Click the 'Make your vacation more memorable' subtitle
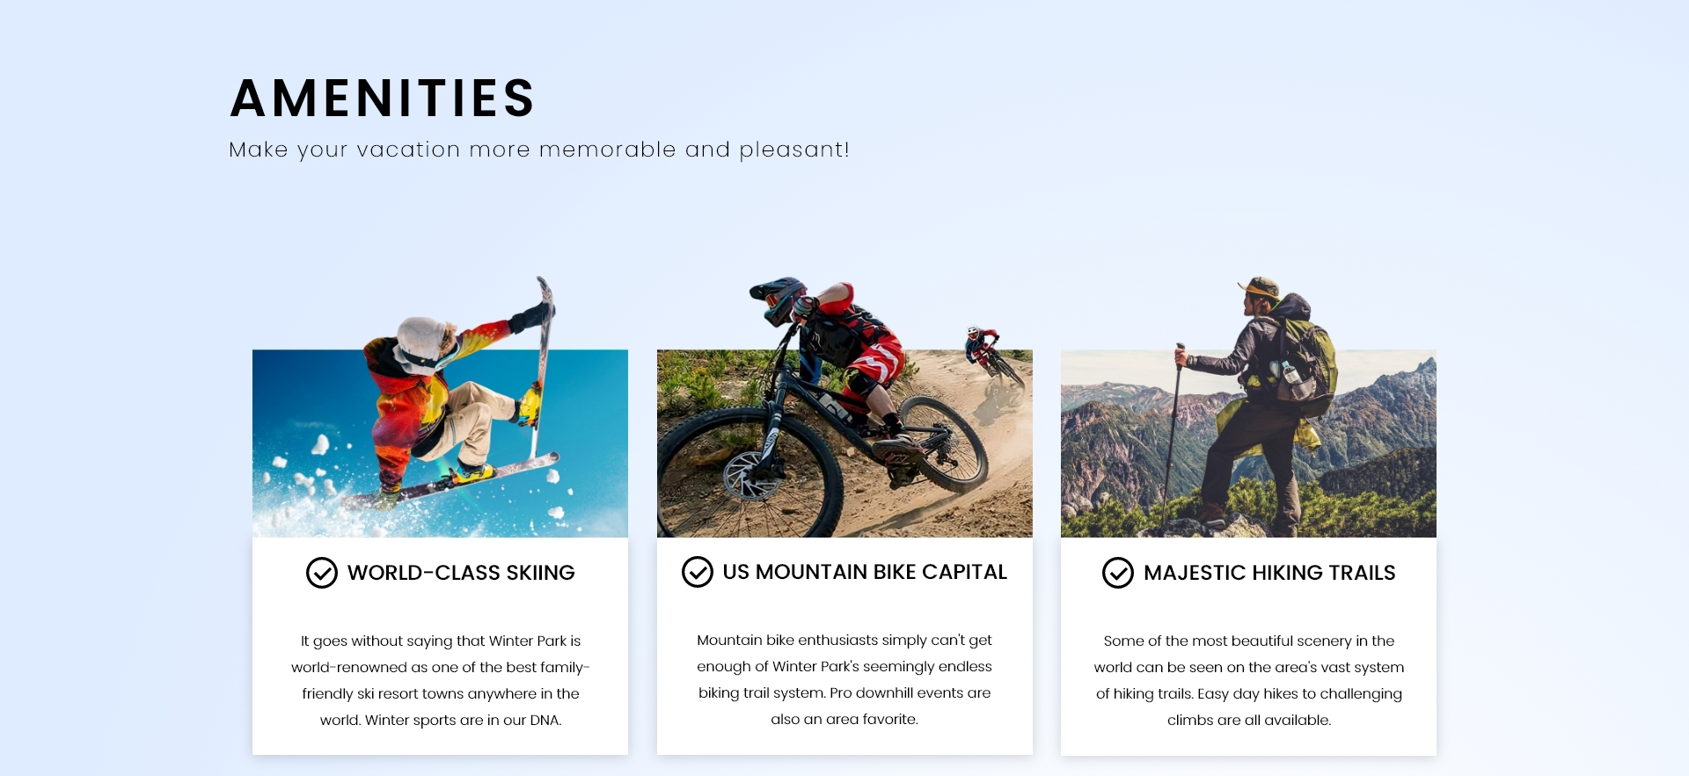Image resolution: width=1689 pixels, height=776 pixels. coord(539,150)
